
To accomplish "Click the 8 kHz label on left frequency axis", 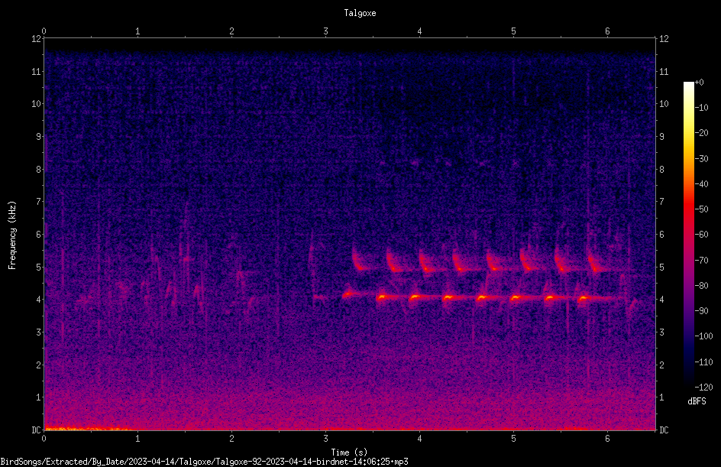I will 39,170.
